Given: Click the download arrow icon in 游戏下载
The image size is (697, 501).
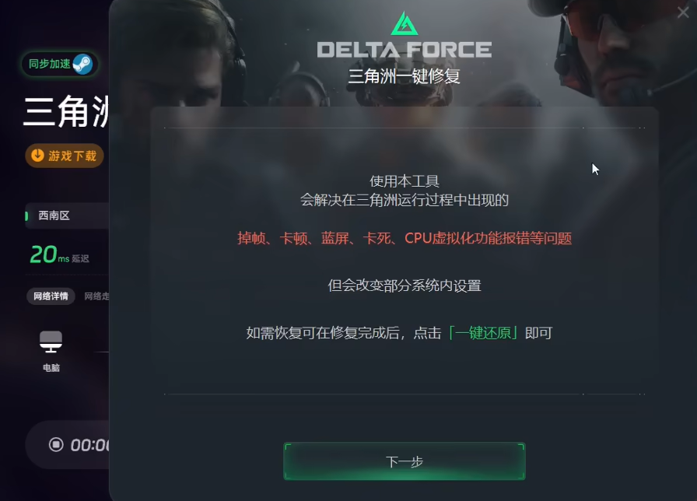Looking at the screenshot, I should click(x=38, y=155).
